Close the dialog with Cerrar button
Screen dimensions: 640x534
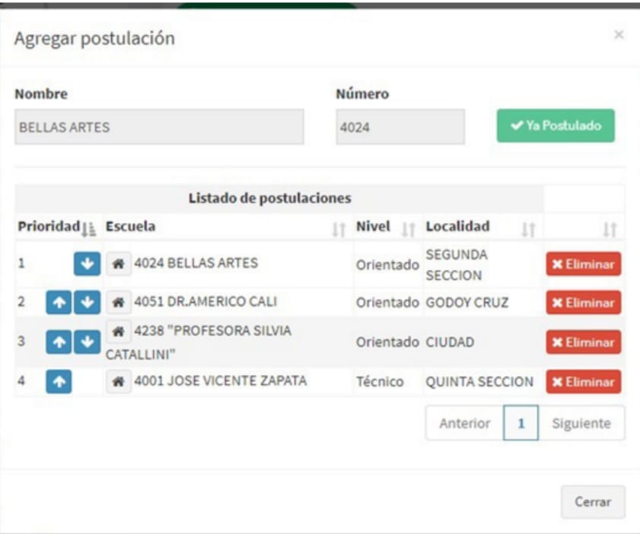[x=593, y=502]
